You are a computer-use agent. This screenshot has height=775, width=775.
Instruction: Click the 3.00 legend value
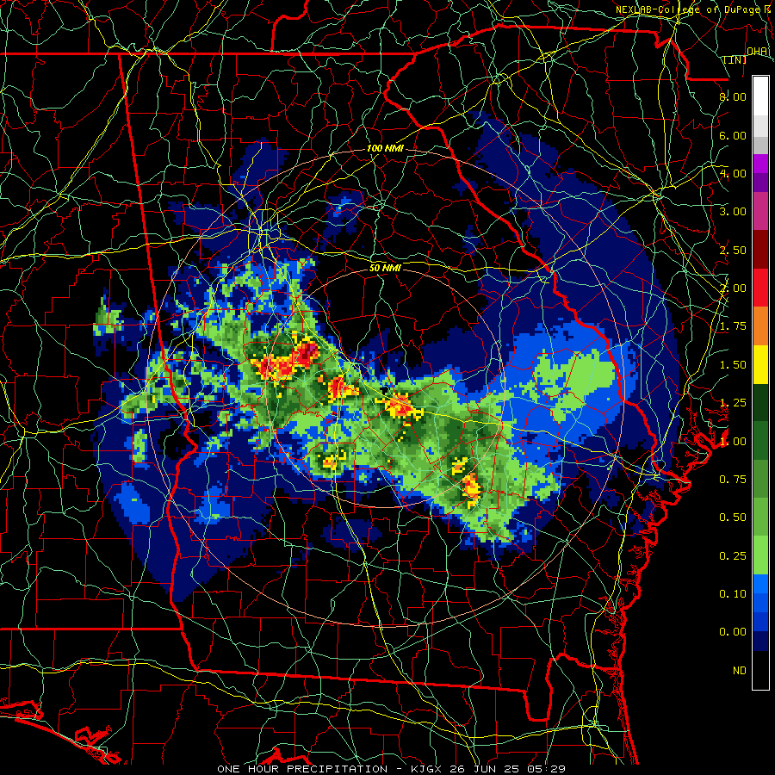click(x=733, y=212)
